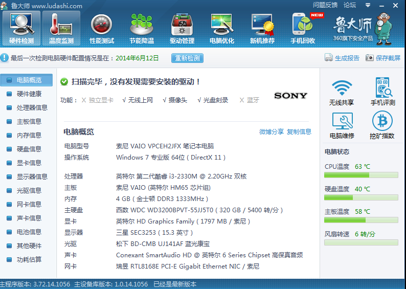
Task: Open the 挖矿指数 bitcoin mining index icon
Action: pos(382,125)
